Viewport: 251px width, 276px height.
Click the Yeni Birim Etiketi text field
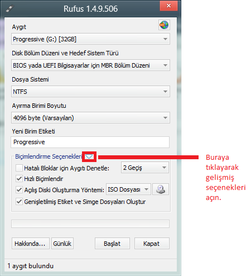(x=90, y=142)
